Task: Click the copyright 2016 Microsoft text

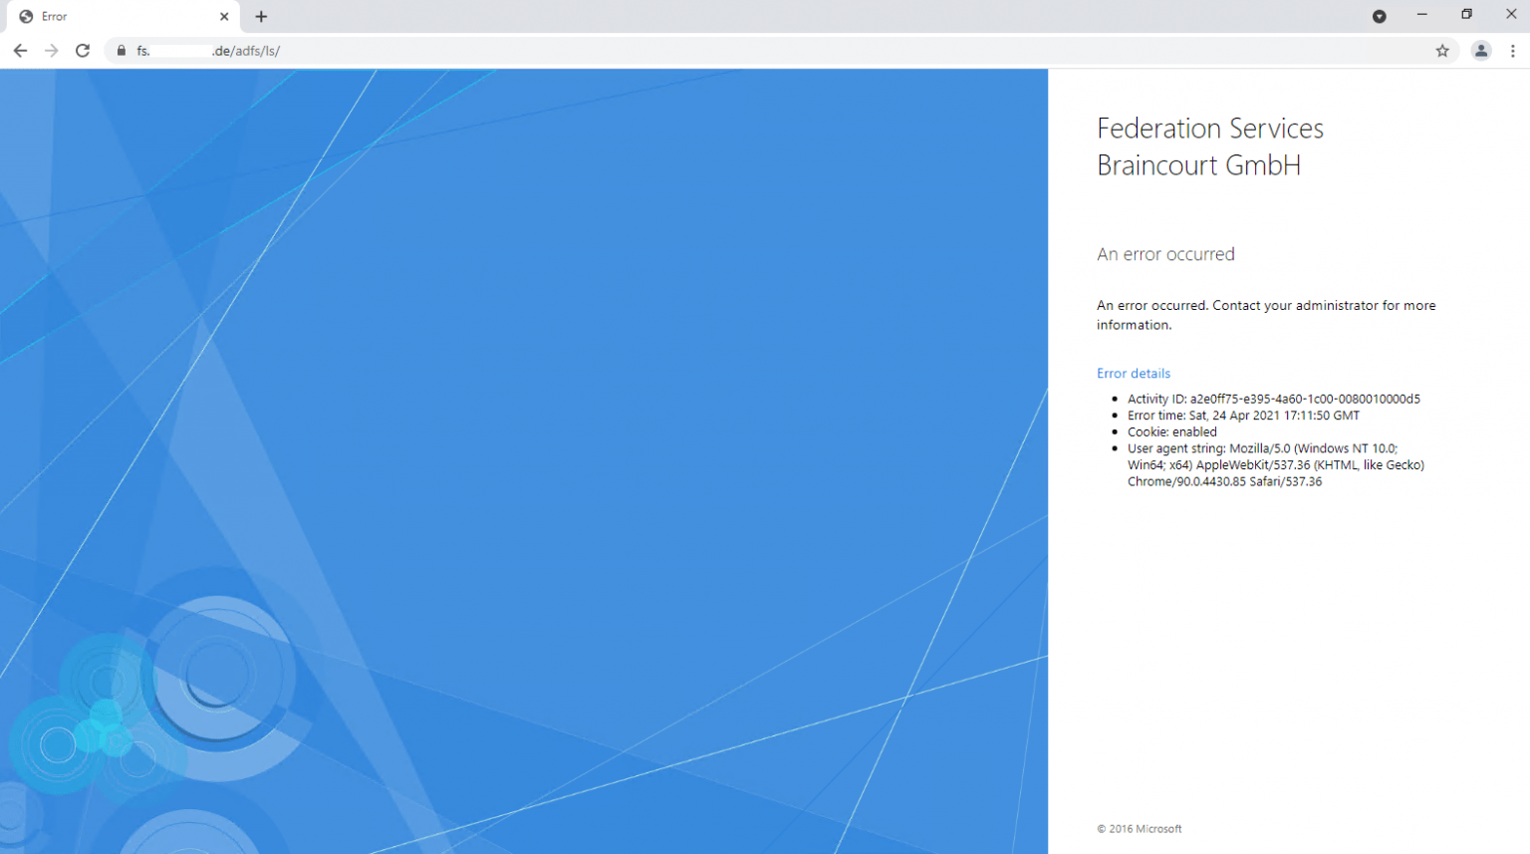Action: point(1139,828)
